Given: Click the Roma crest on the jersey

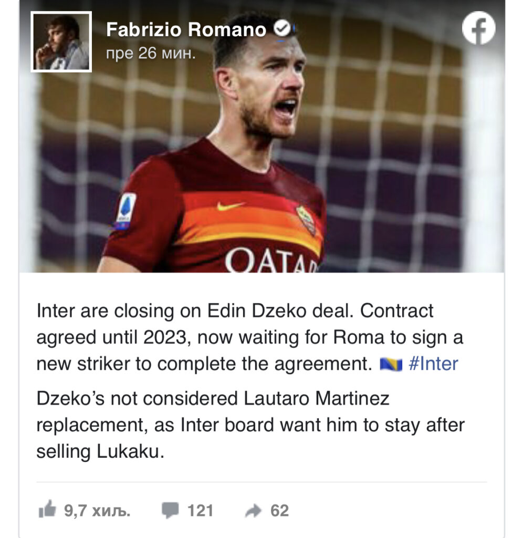Looking at the screenshot, I should pos(306,220).
